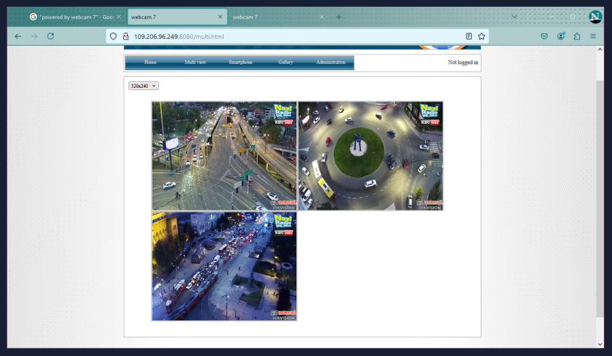Open the Administration nav link
Screen dimensions: 612x356
click(330, 63)
